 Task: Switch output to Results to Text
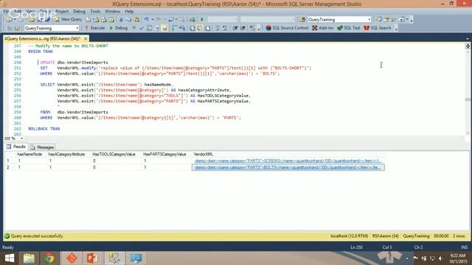point(192,28)
